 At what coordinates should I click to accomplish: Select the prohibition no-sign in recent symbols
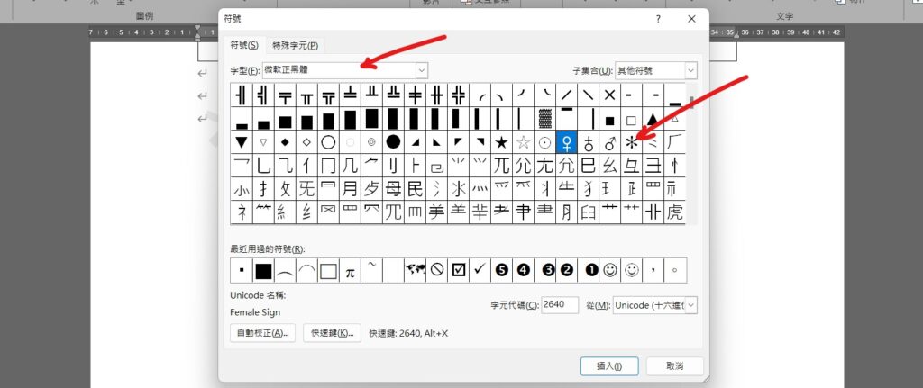[437, 270]
